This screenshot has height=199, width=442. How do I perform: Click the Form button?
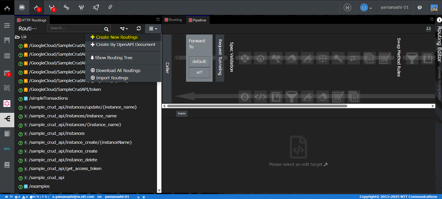[182, 113]
